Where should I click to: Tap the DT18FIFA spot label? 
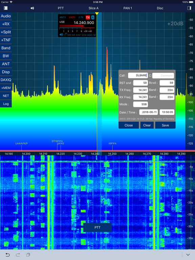57,141
